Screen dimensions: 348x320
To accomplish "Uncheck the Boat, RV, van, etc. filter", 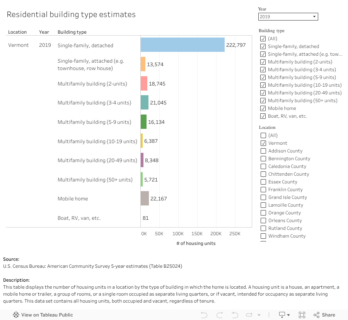I will tap(263, 116).
